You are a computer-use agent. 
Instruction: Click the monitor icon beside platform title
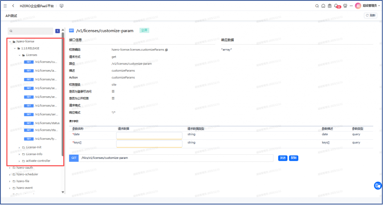click(61, 6)
